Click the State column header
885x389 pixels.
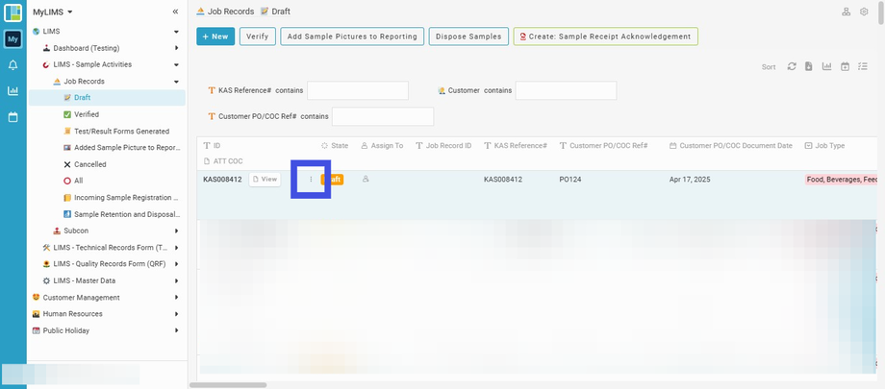[335, 145]
